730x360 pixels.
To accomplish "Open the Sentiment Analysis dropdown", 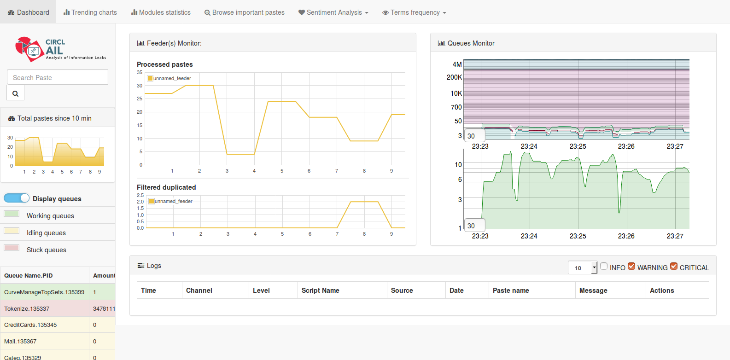I will point(333,12).
